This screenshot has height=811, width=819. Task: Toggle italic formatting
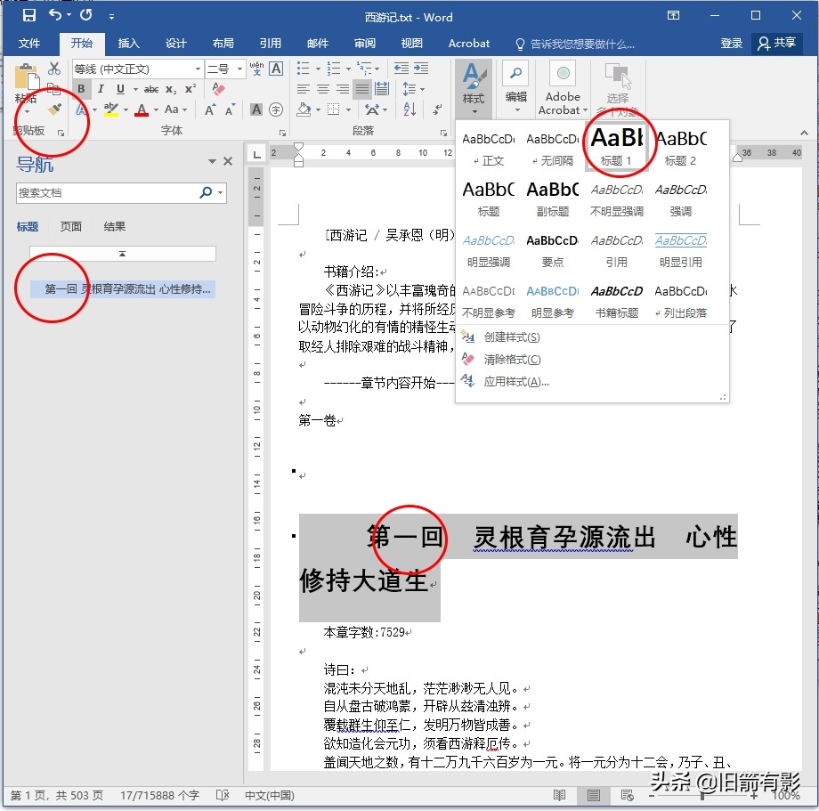(101, 88)
